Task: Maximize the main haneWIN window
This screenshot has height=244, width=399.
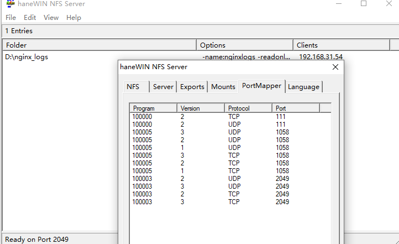Action: [364, 3]
